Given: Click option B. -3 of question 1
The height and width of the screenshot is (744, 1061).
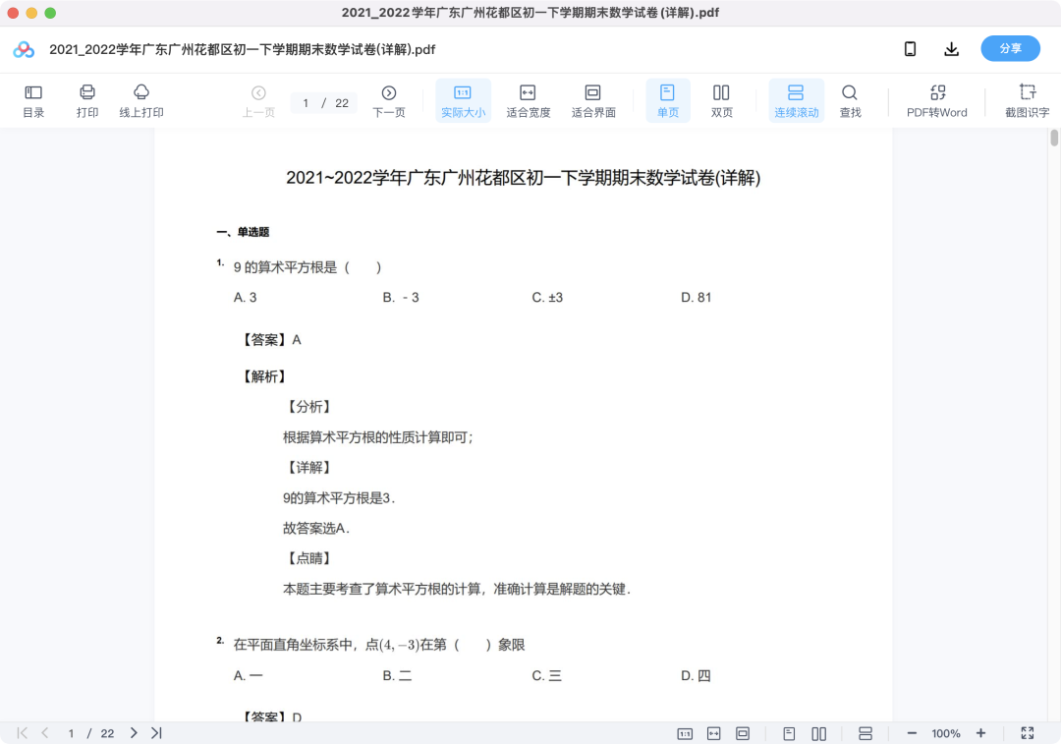Looking at the screenshot, I should click(x=401, y=297).
